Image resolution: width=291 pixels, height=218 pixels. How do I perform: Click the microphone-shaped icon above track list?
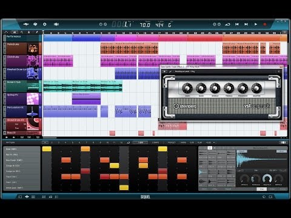[x=28, y=32]
